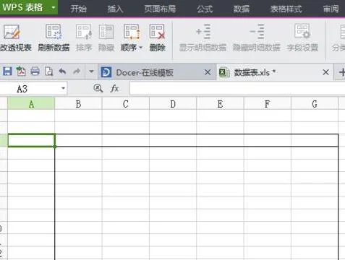This screenshot has width=345, height=260.
Task: Click the Docer tab's blue D icon
Action: point(106,72)
